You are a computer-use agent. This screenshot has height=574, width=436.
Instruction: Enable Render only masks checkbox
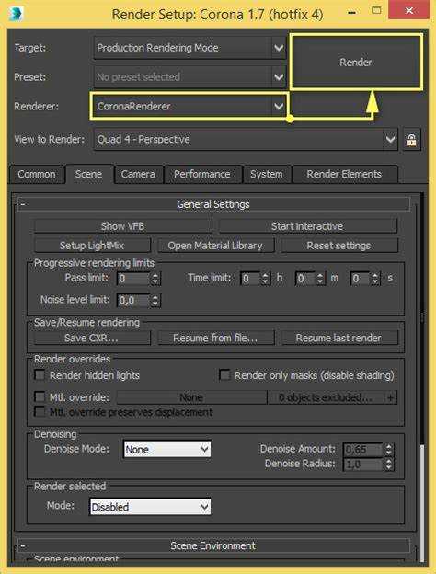[224, 375]
